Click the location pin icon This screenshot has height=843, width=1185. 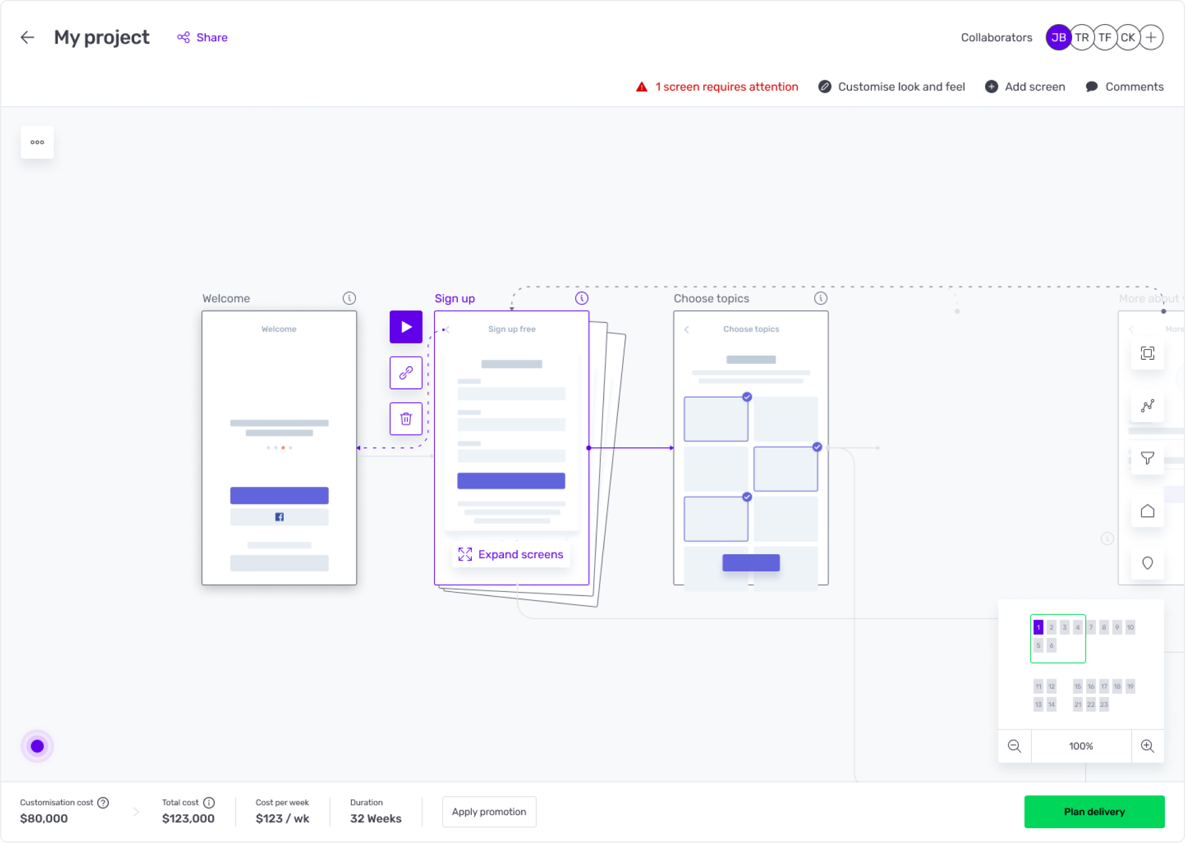point(1147,563)
